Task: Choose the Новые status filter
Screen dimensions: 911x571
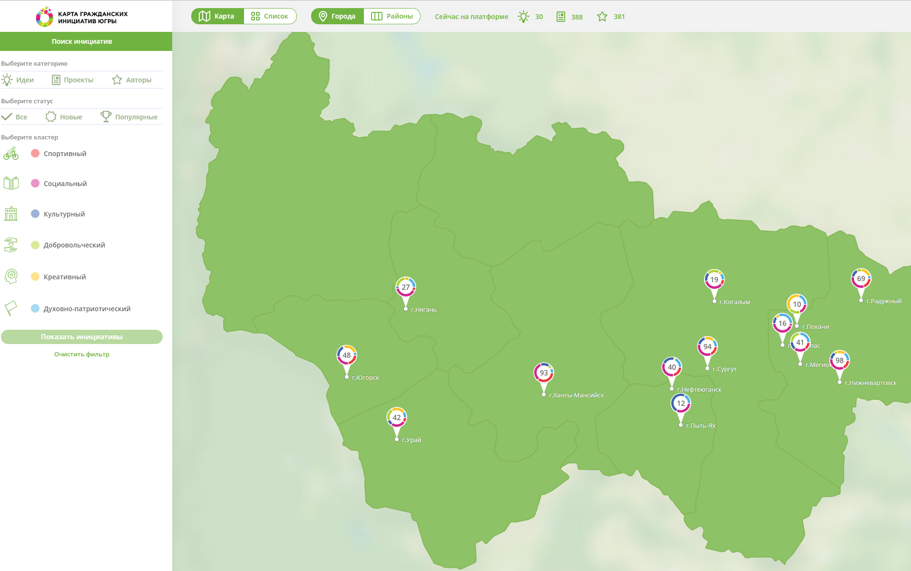Action: pos(64,117)
